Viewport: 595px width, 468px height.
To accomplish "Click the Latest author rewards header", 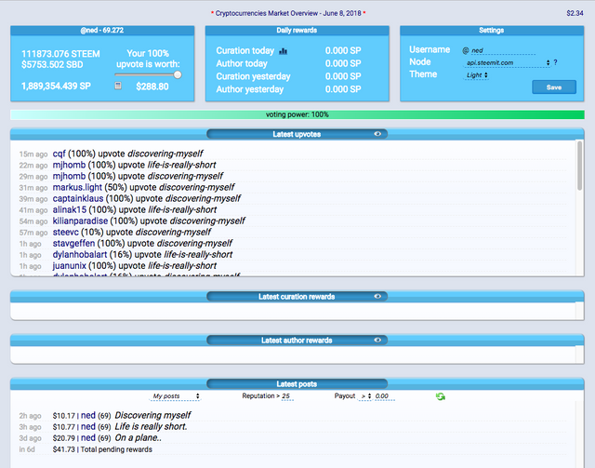I will [297, 341].
